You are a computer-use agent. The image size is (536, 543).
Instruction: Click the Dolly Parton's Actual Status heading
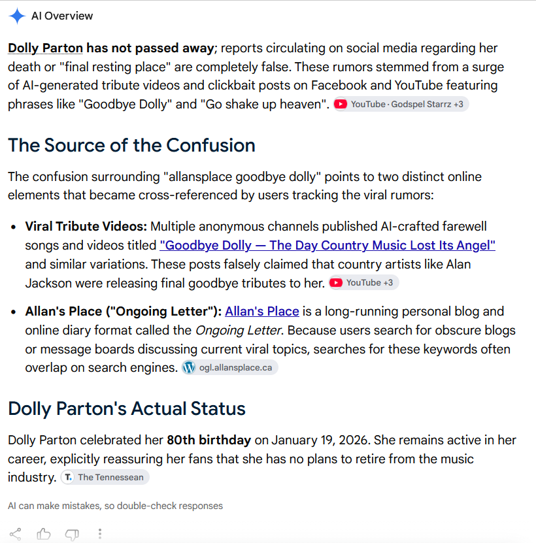pyautogui.click(x=127, y=408)
